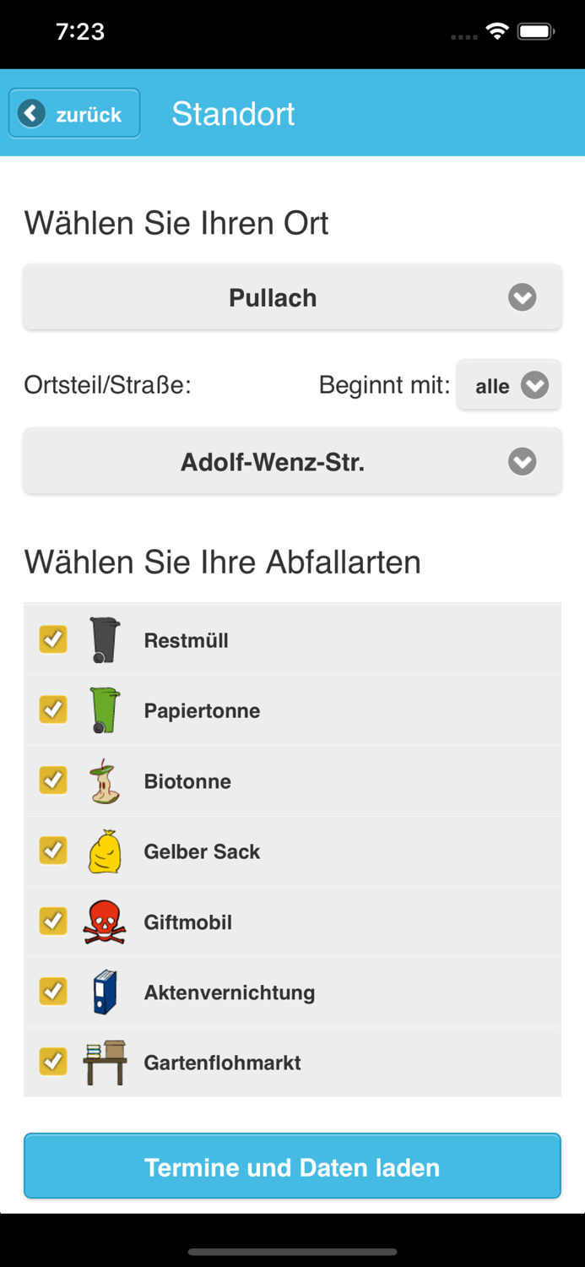585x1267 pixels.
Task: Select the Papiertonne list row
Action: [292, 710]
